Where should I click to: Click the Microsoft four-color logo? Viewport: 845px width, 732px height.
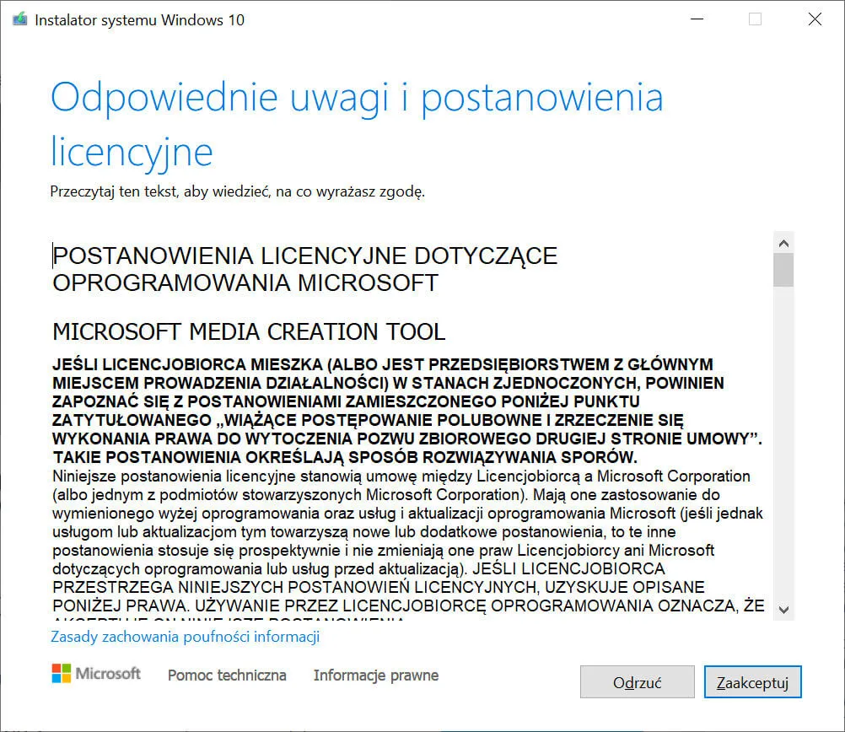pos(61,674)
